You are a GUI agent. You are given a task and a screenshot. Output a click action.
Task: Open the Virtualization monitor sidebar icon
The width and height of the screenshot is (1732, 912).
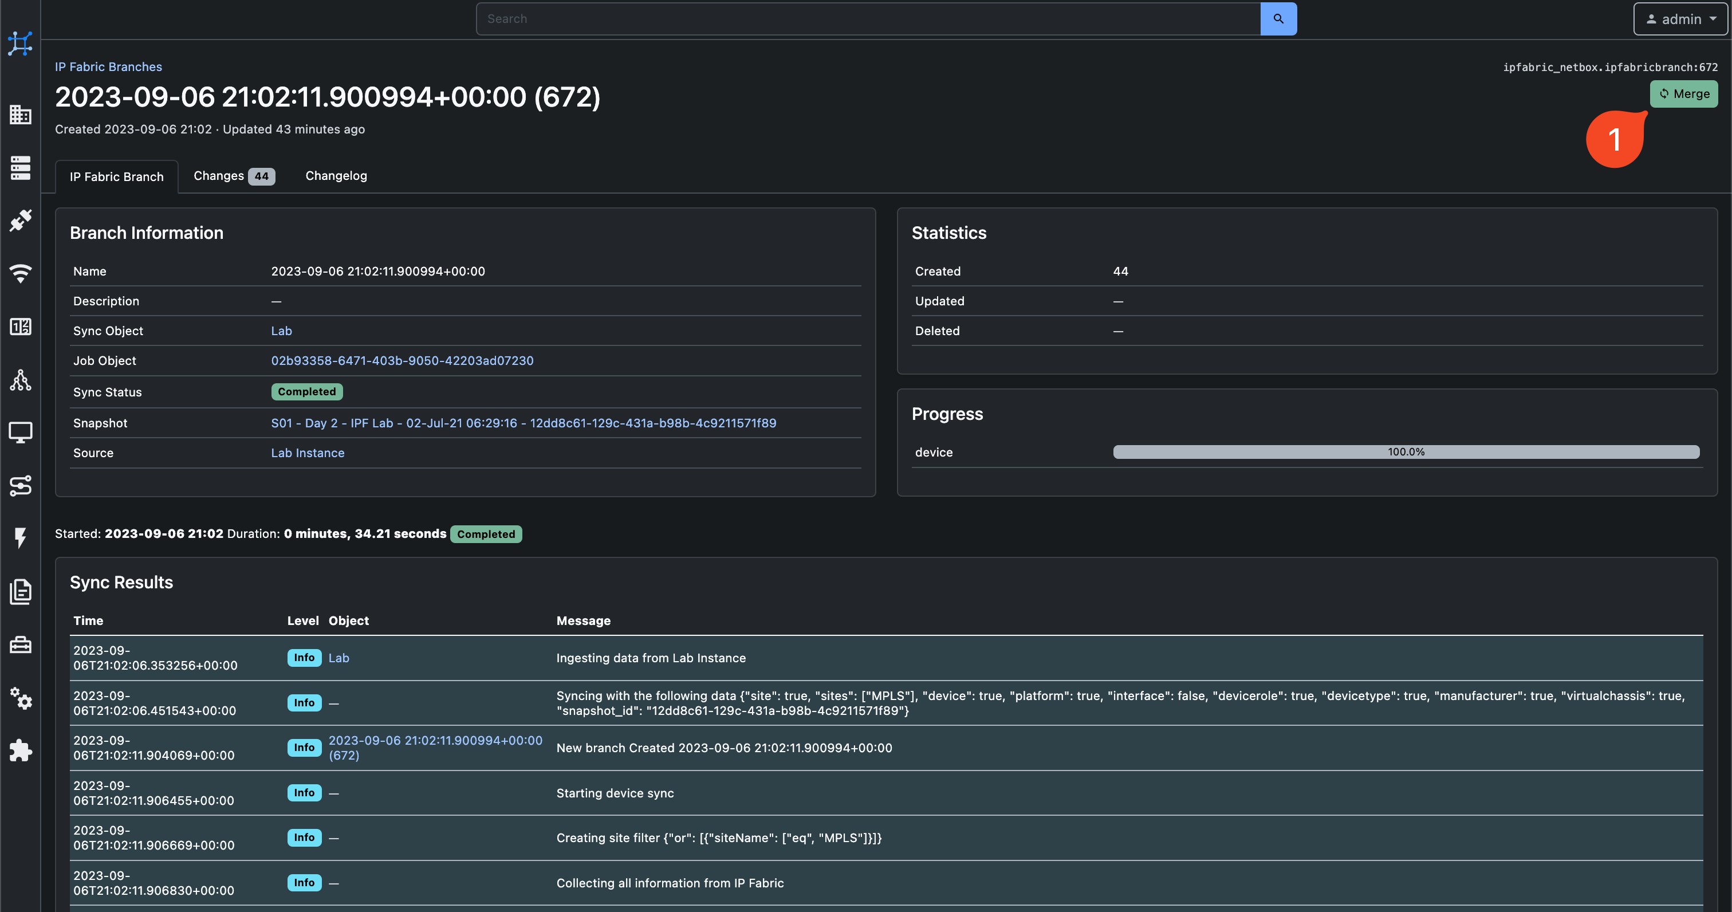20,433
